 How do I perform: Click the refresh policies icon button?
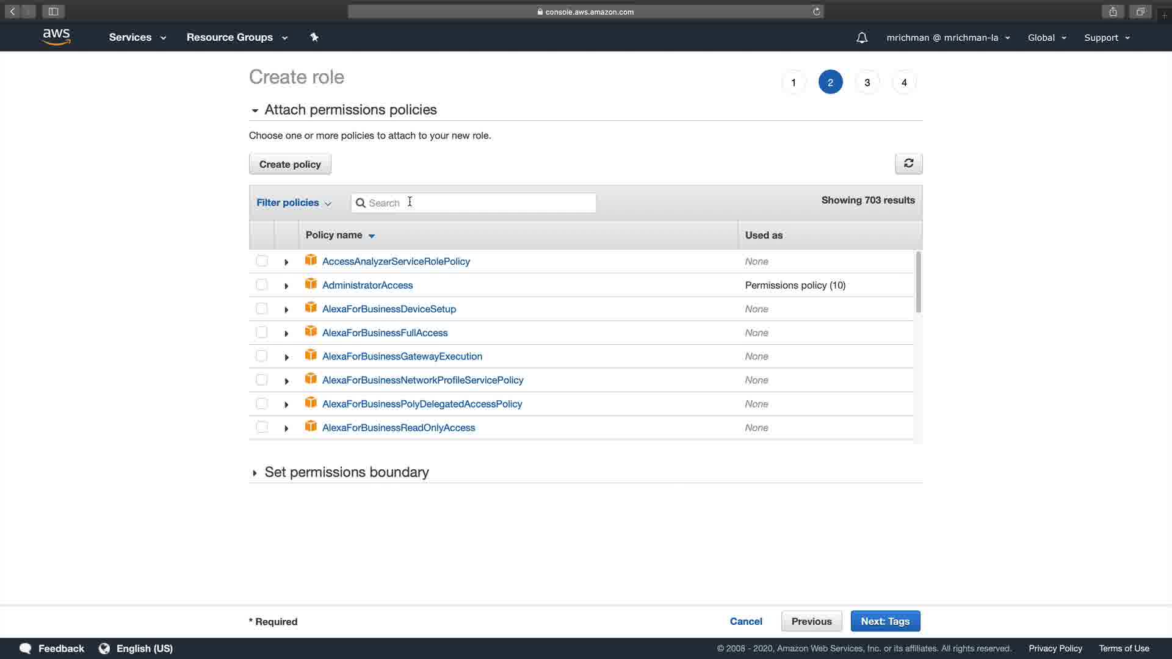pyautogui.click(x=908, y=164)
